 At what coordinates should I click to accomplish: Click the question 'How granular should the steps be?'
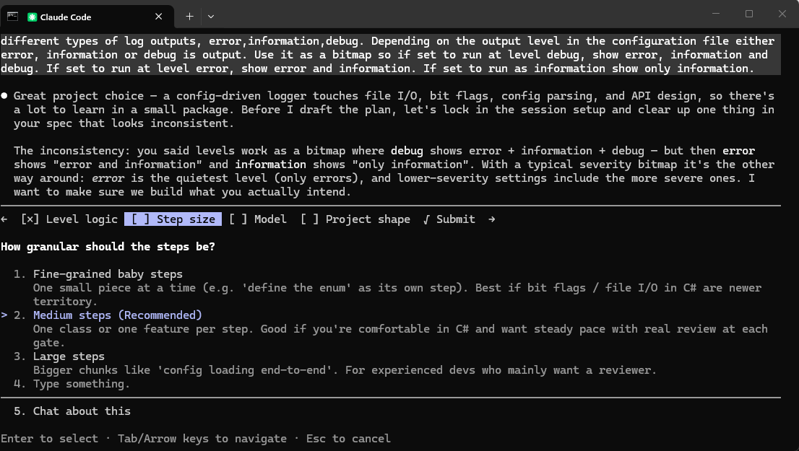pyautogui.click(x=108, y=247)
